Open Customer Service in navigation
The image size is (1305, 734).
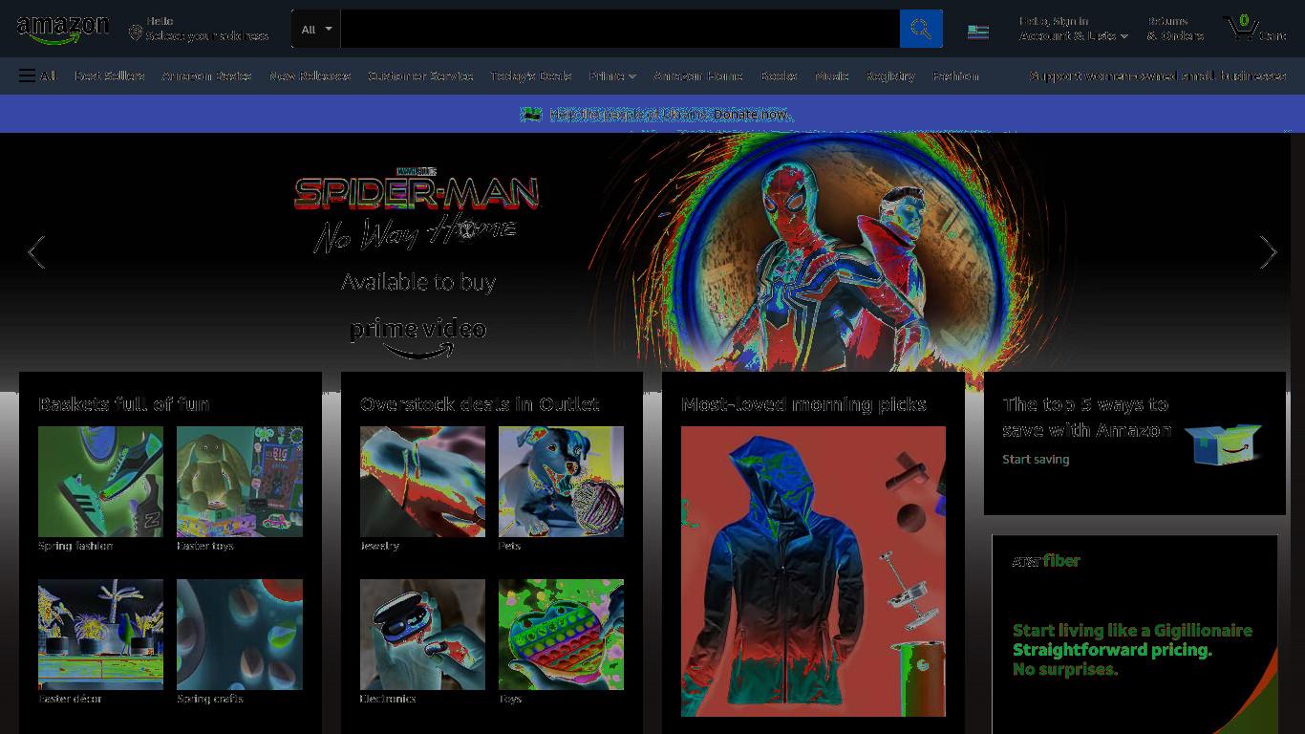pos(420,76)
